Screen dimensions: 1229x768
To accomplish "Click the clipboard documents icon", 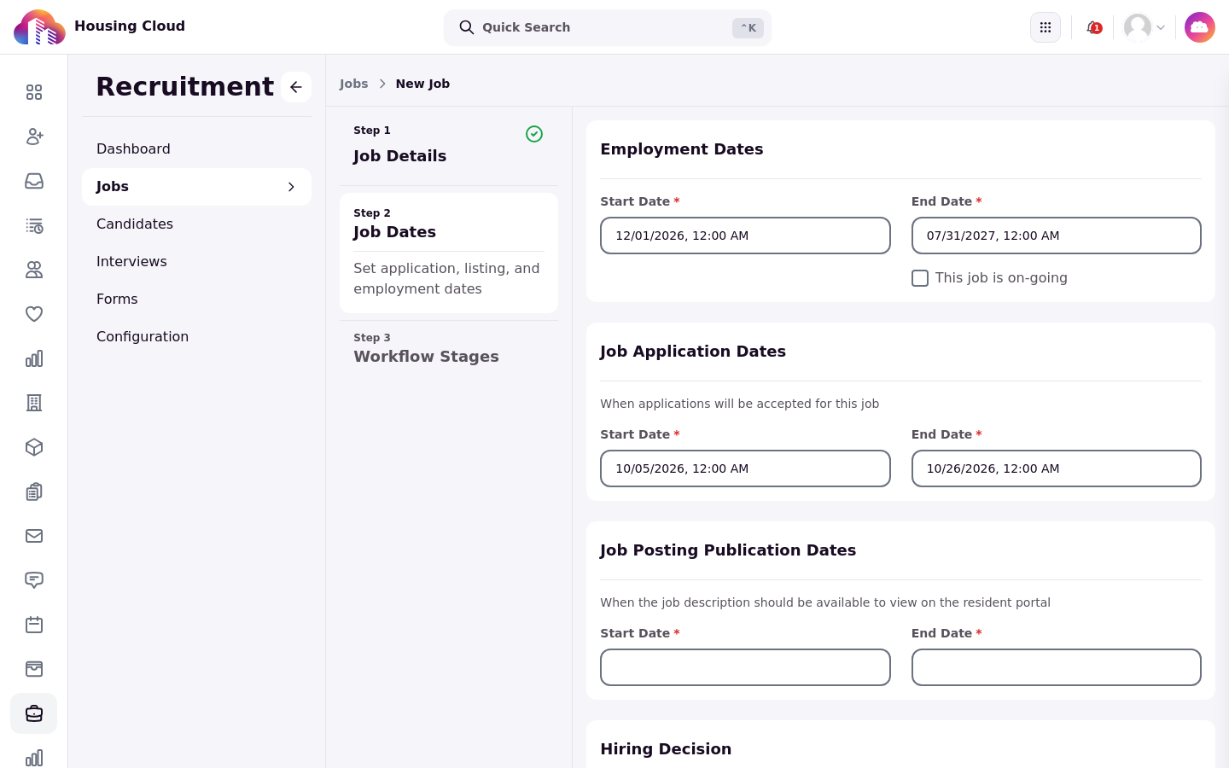I will click(34, 492).
